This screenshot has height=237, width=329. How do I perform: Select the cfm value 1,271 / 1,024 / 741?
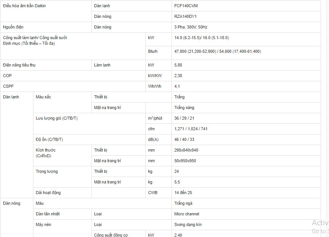(x=190, y=129)
